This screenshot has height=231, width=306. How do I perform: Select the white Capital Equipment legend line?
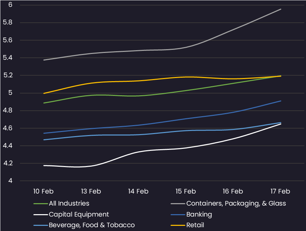(x=41, y=214)
